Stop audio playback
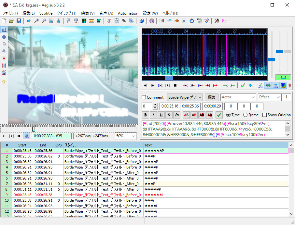 tap(175, 85)
